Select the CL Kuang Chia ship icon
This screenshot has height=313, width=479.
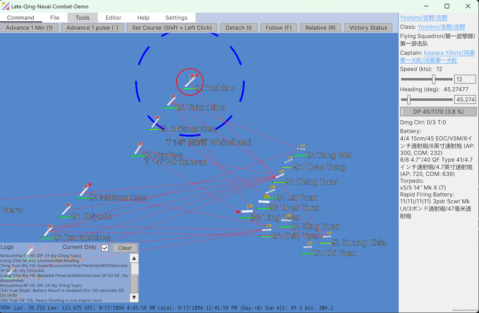[328, 235]
